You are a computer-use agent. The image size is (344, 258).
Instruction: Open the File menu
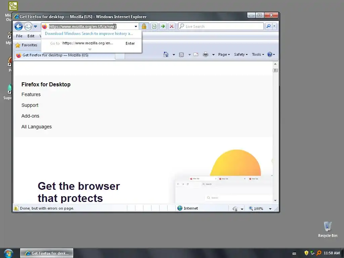click(19, 36)
